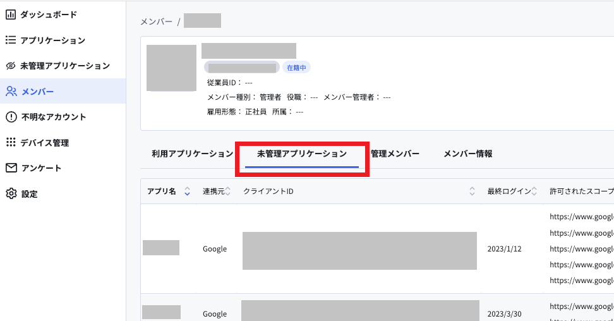This screenshot has width=614, height=321.
Task: Sort by 最終ログイン column arrows
Action: click(534, 191)
